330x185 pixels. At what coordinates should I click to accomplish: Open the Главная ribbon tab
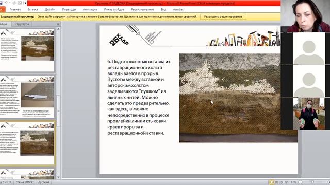pyautogui.click(x=15, y=9)
